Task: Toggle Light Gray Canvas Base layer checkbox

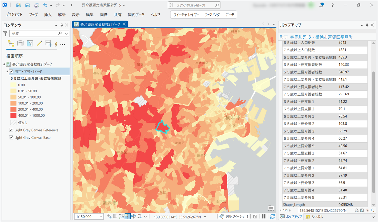Action: point(11,137)
